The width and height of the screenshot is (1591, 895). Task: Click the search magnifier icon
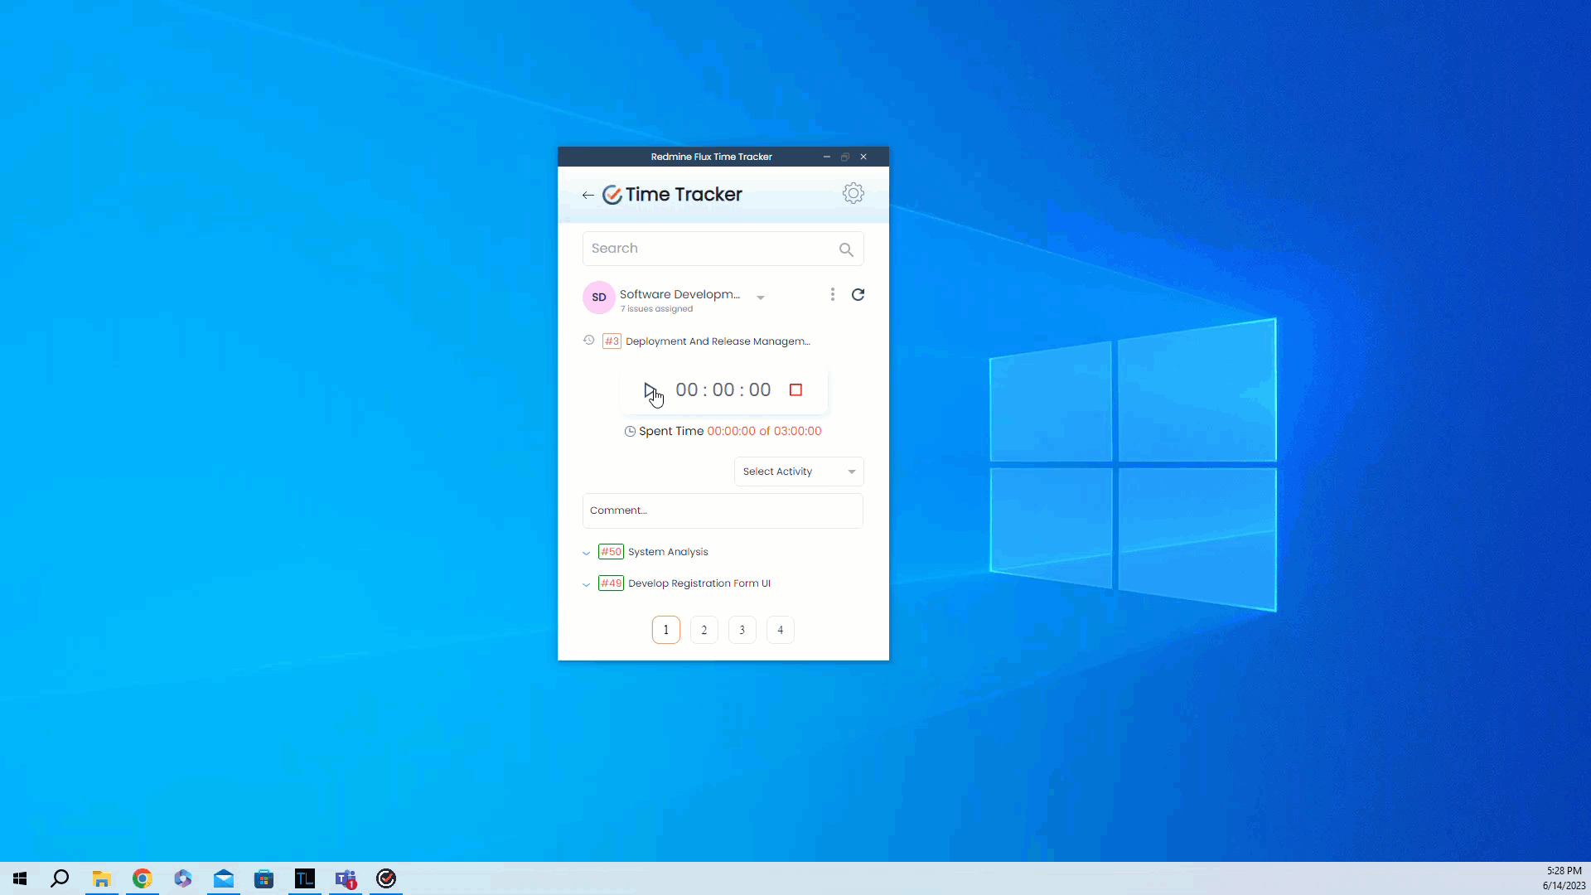coord(845,249)
